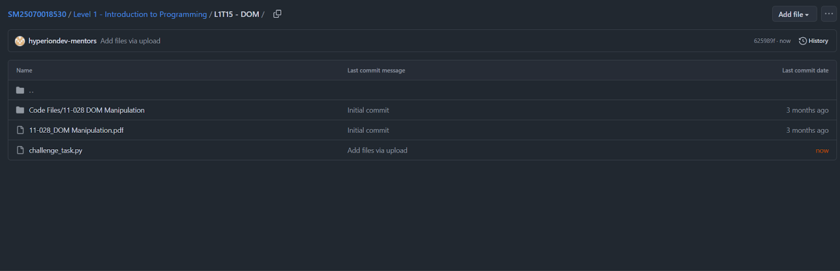Click the hyperiondev-mentors username
This screenshot has height=271, width=840.
pyautogui.click(x=62, y=41)
